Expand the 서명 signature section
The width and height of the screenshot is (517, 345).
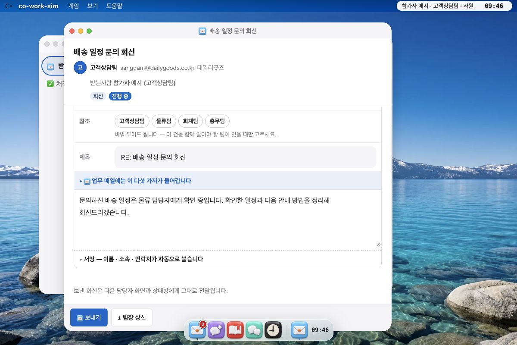[227, 259]
